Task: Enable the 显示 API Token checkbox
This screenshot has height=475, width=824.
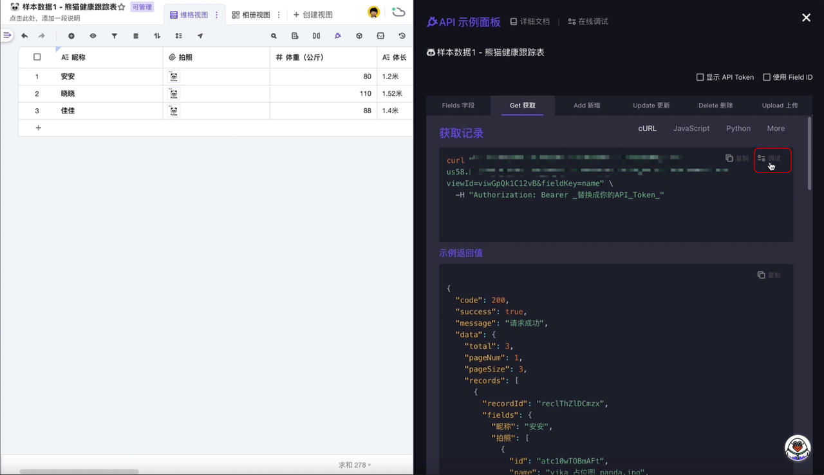Action: [x=700, y=77]
